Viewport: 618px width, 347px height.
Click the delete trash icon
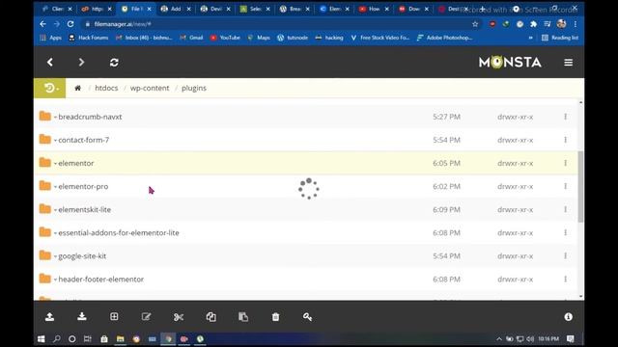tap(275, 317)
